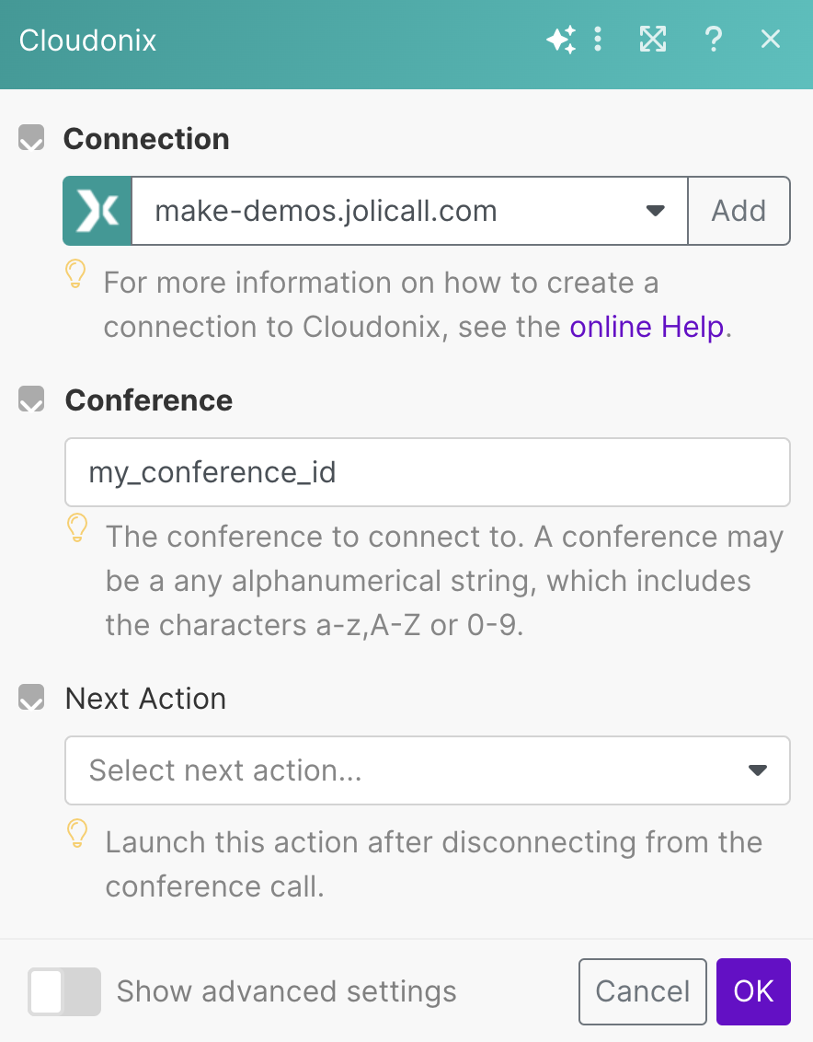Enable Show advanced settings switch
This screenshot has height=1042, width=813.
(x=63, y=991)
